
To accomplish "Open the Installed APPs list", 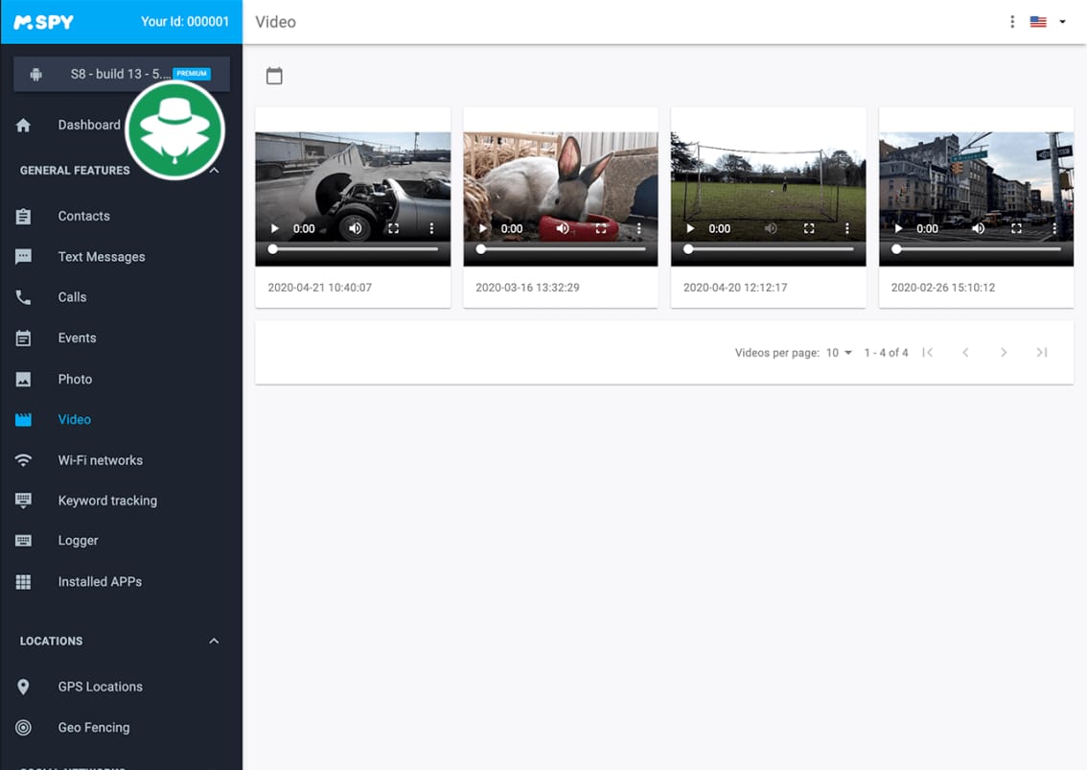I will pyautogui.click(x=99, y=581).
